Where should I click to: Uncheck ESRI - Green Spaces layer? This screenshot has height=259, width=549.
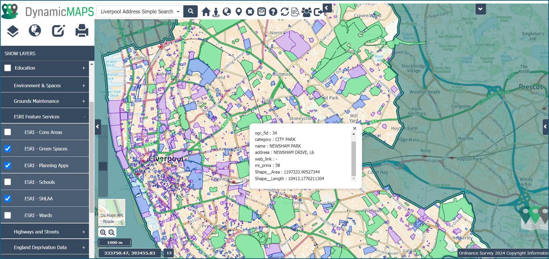pyautogui.click(x=8, y=149)
